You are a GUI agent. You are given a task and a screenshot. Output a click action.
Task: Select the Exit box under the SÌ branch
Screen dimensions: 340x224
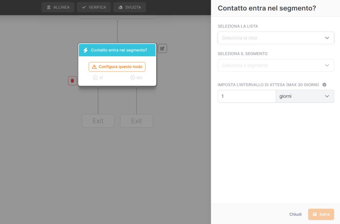point(98,121)
